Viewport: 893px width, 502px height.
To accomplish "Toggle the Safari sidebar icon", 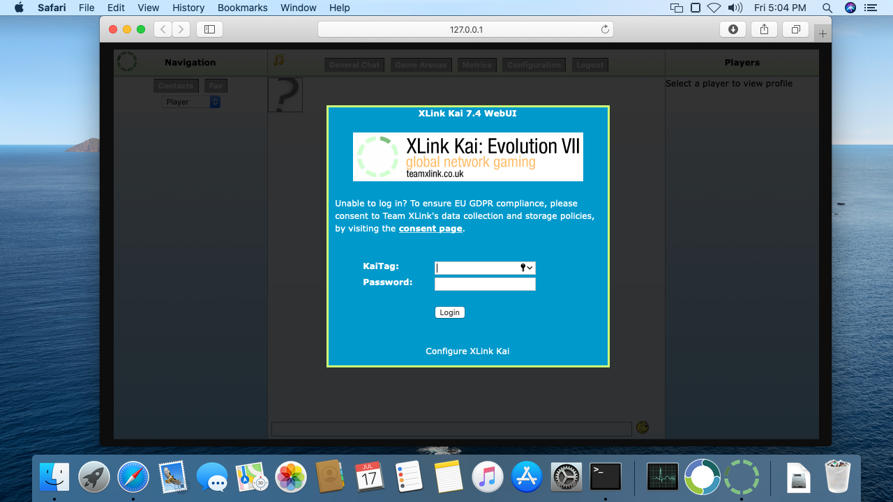I will 209,29.
